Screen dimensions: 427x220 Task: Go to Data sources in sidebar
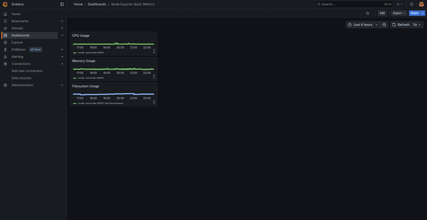point(21,78)
